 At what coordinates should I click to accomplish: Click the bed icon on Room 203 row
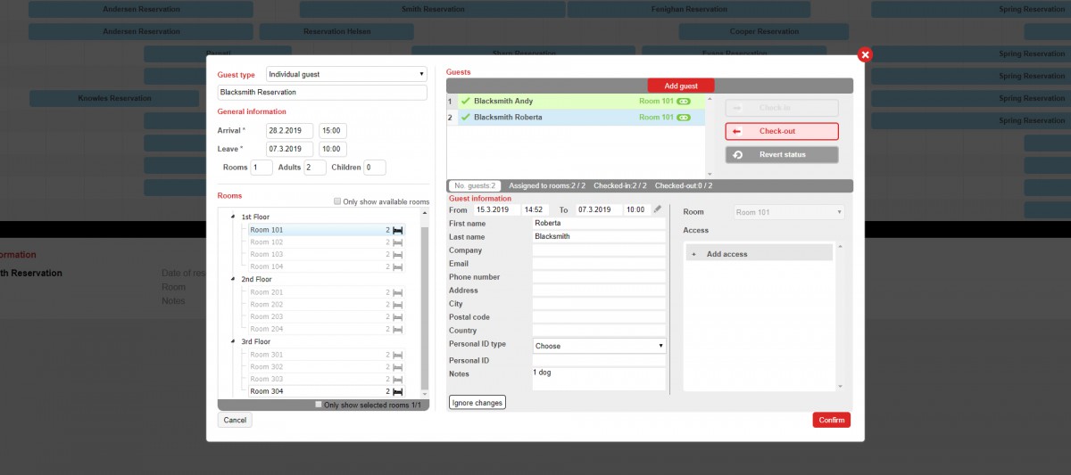pos(398,317)
